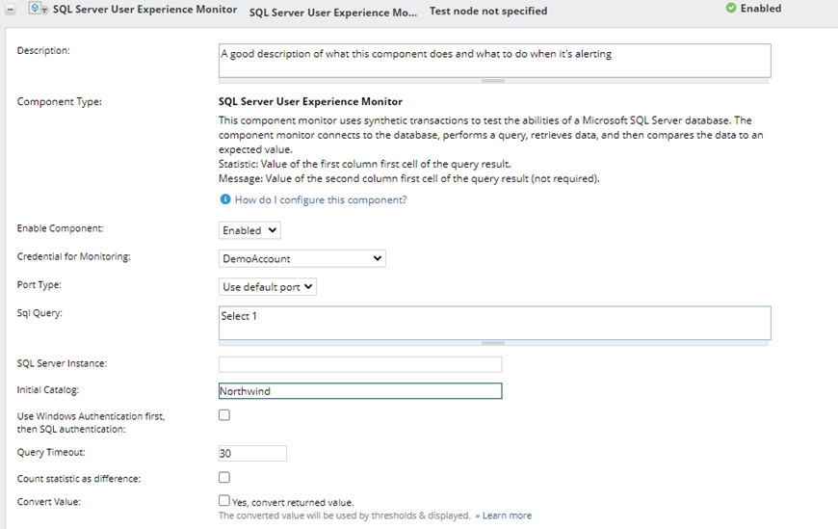This screenshot has height=529, width=838.
Task: Expand the Port Type dropdown
Action: click(268, 286)
